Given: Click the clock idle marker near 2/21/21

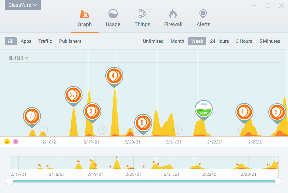Looking at the screenshot, I should tap(178, 130).
